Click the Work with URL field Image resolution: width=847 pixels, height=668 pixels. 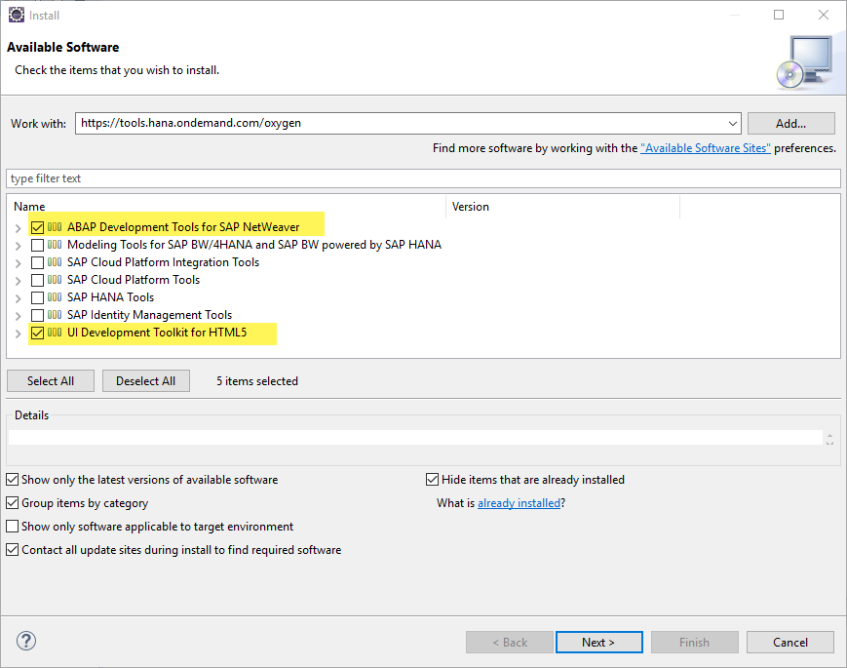coord(402,123)
